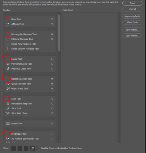Screen dimensions: 146x153
Task: Click the Single Column Marquee Tool icon
Action: [x=8, y=49]
